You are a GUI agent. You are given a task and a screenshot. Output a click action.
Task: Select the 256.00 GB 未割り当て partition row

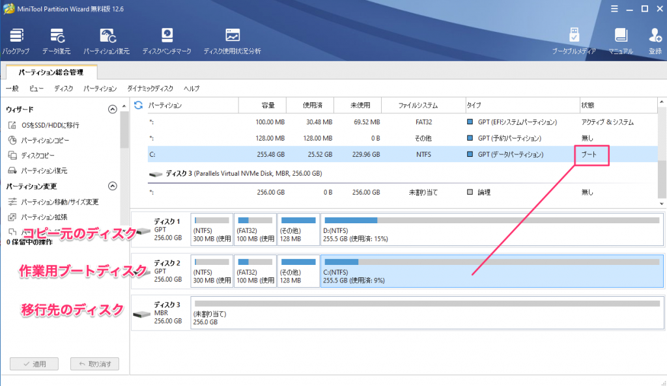403,192
